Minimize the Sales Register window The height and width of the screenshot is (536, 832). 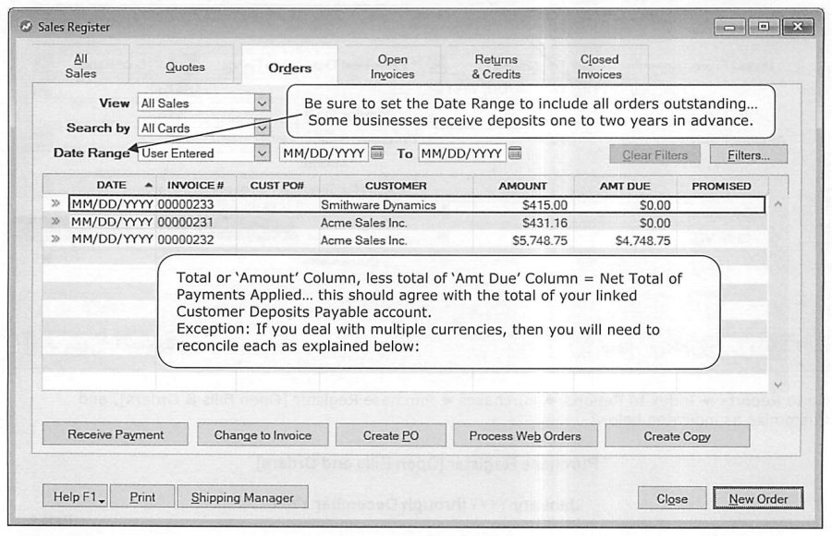[x=729, y=27]
